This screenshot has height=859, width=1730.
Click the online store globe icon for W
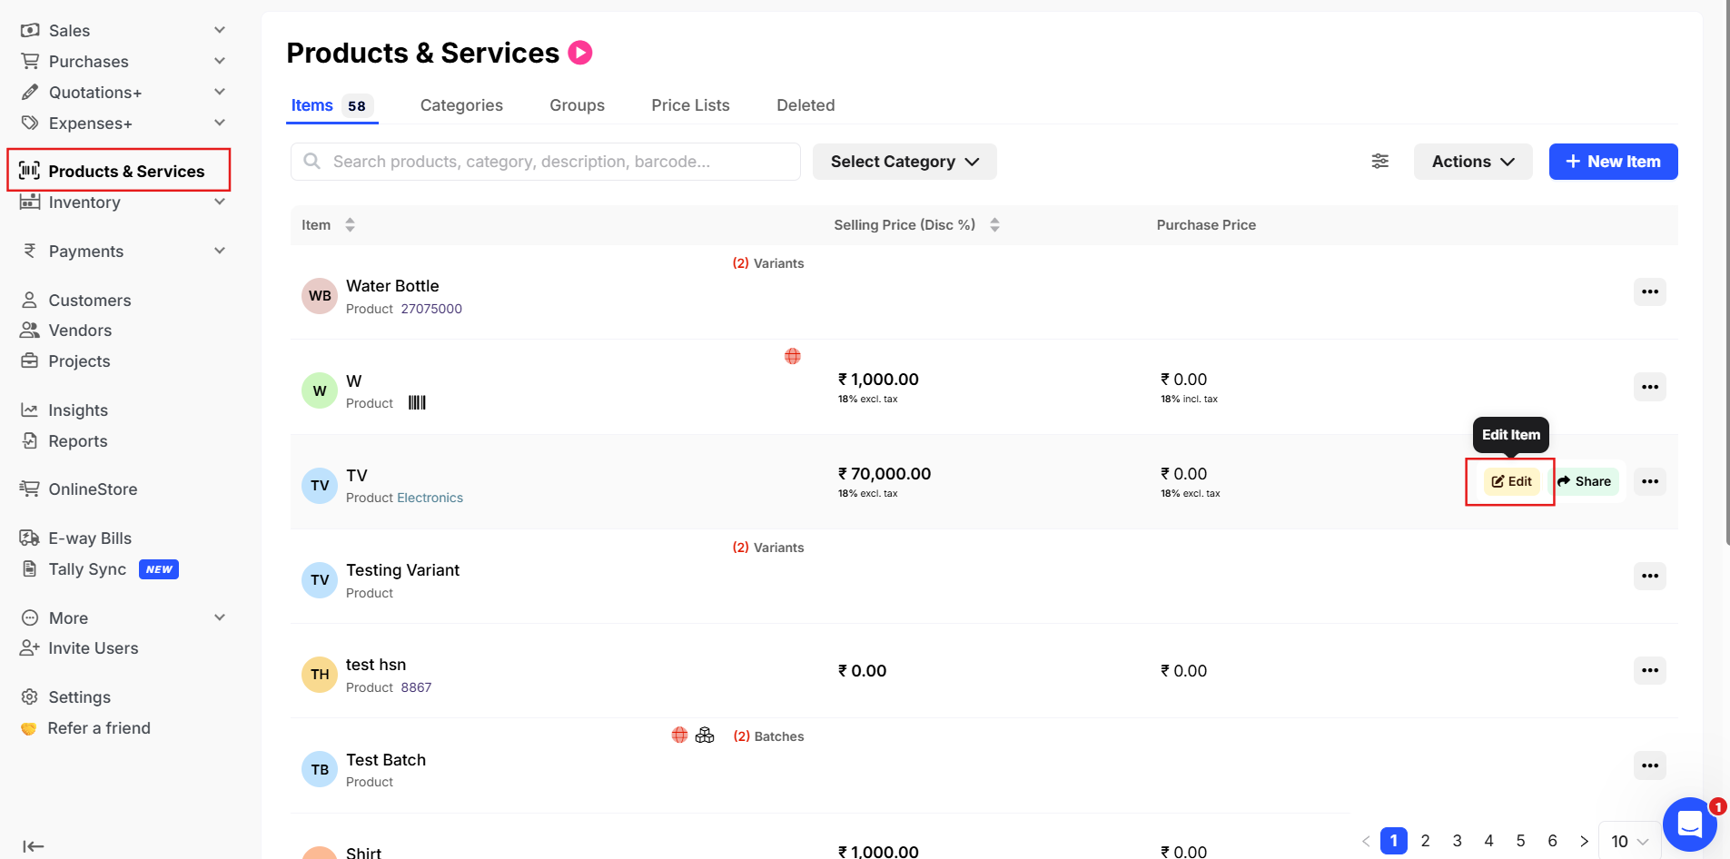coord(793,356)
